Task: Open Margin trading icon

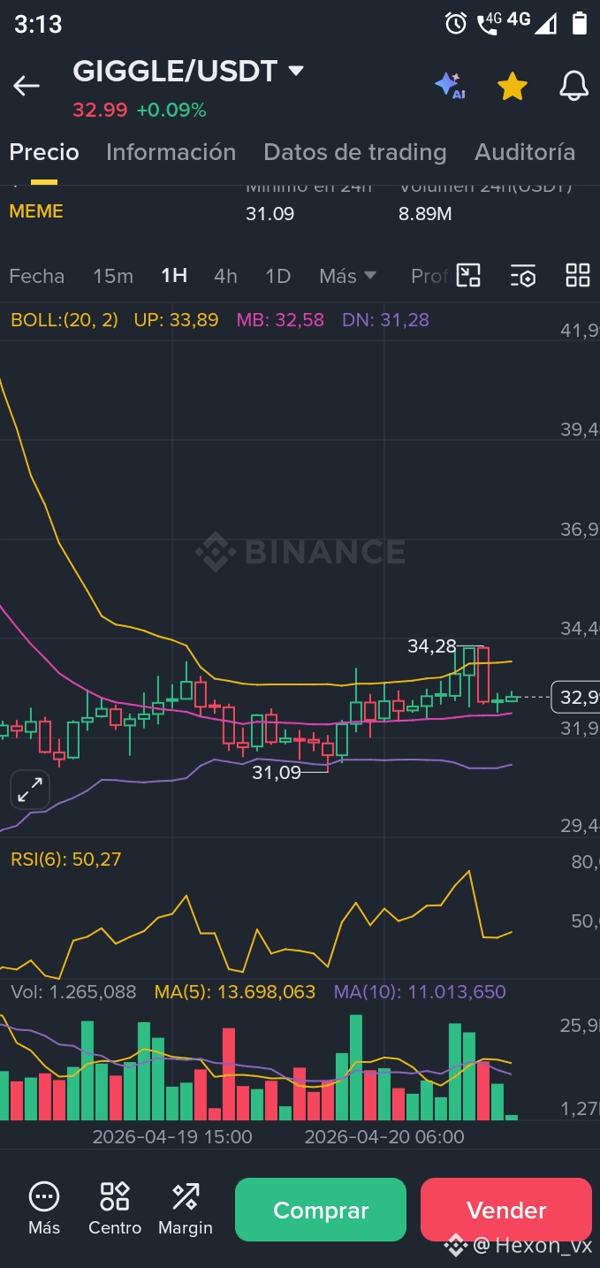Action: pos(186,1208)
